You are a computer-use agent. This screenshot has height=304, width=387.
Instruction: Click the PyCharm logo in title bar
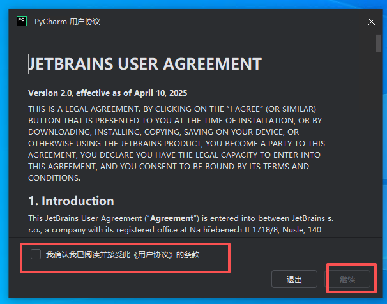(21, 21)
